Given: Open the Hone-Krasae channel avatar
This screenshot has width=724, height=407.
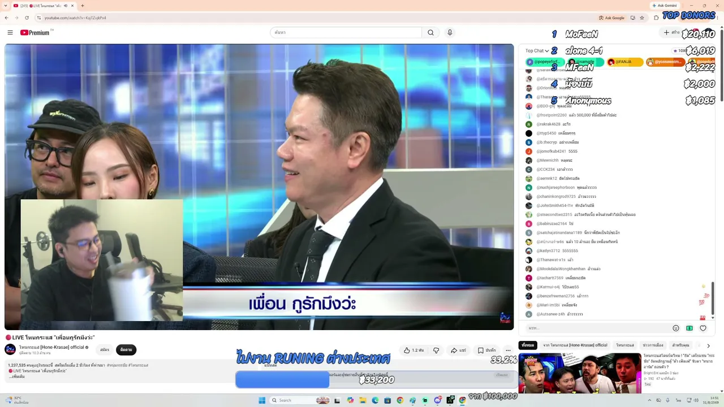Looking at the screenshot, I should [x=10, y=349].
